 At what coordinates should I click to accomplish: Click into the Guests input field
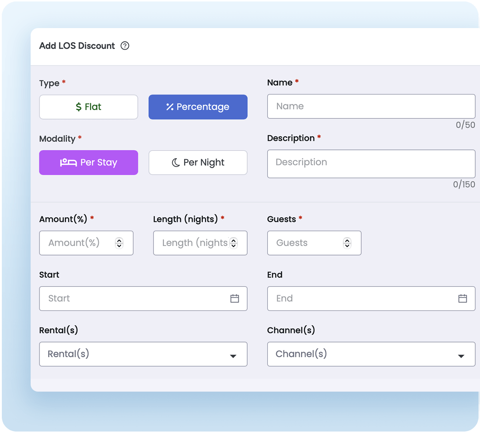(305, 243)
